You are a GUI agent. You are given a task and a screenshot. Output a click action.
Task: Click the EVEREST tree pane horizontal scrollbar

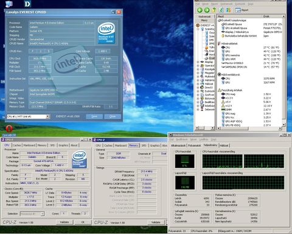tap(204, 128)
